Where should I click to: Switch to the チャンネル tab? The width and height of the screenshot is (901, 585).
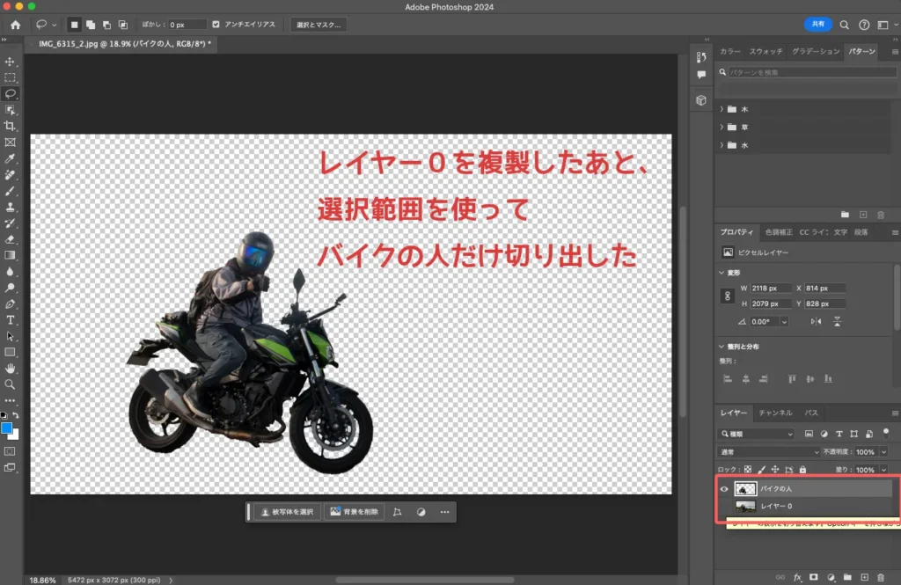coord(775,413)
